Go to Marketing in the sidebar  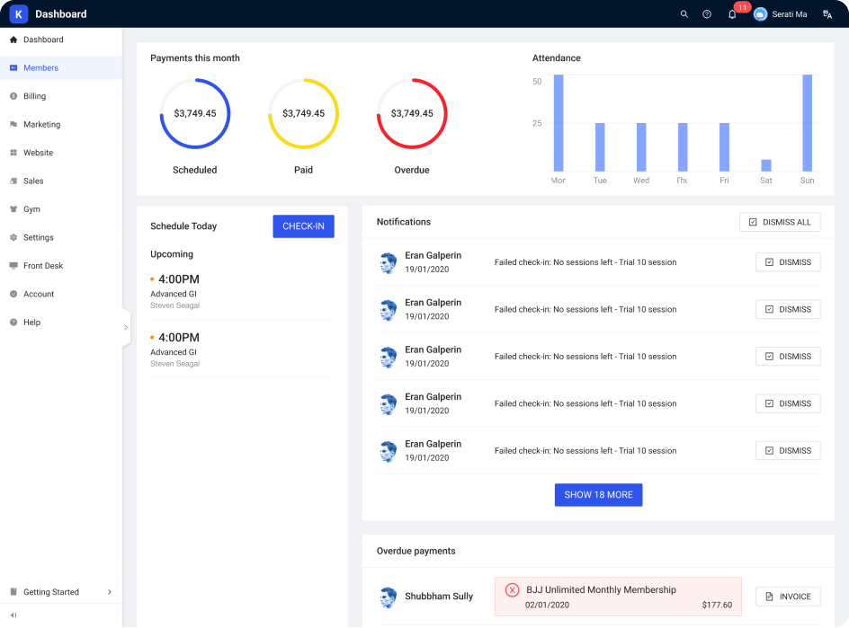[x=41, y=125]
